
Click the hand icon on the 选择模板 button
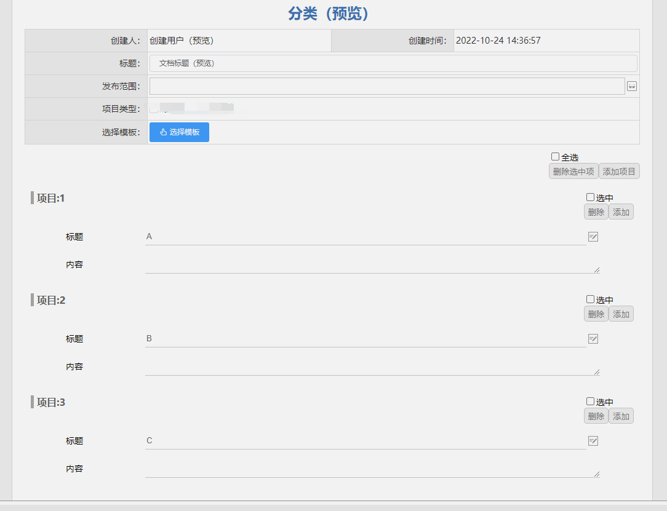click(x=163, y=132)
